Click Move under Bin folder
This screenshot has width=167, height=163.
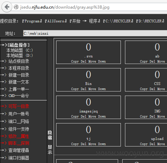pos(92,89)
